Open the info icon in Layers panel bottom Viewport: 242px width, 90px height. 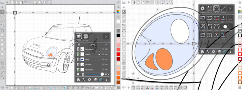pyautogui.click(x=106, y=79)
